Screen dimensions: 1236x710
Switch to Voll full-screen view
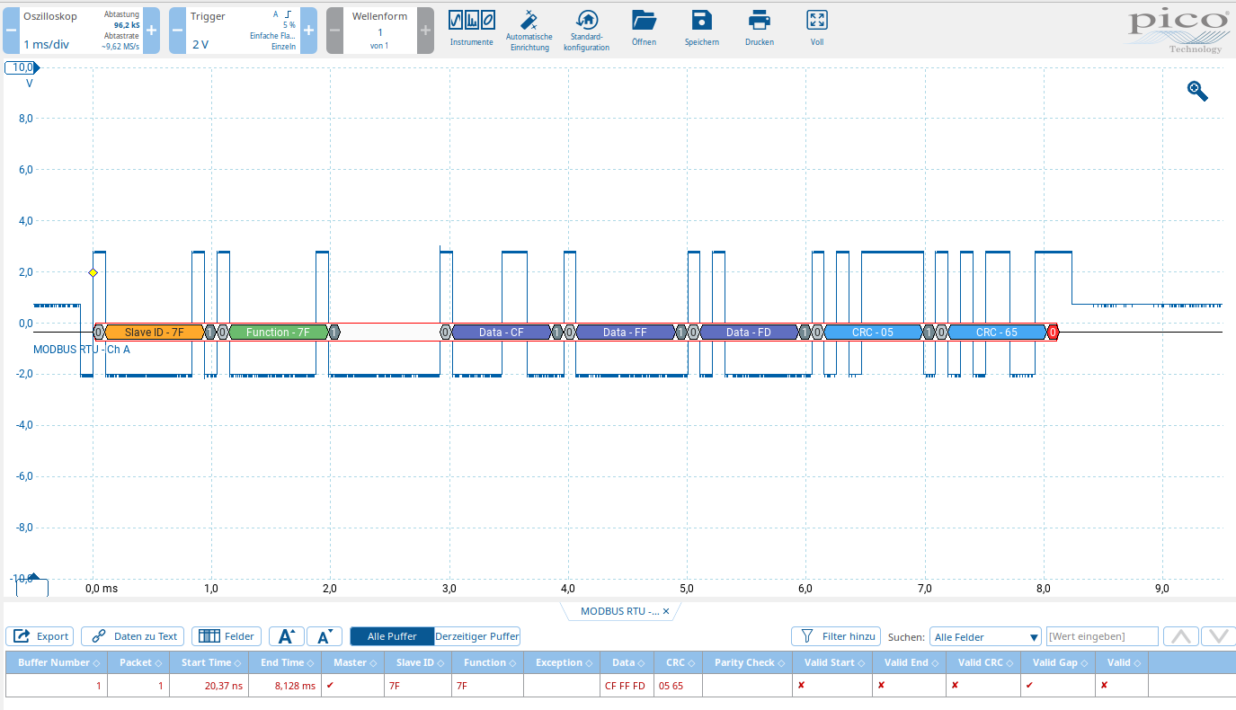click(816, 27)
